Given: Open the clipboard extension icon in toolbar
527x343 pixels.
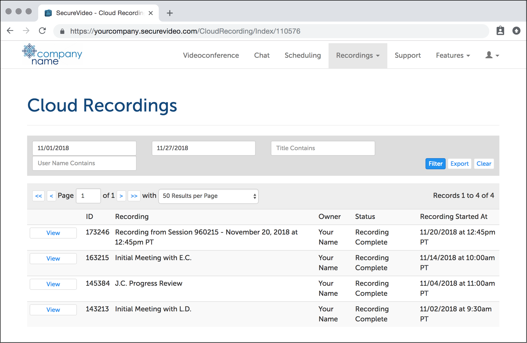Looking at the screenshot, I should click(500, 31).
